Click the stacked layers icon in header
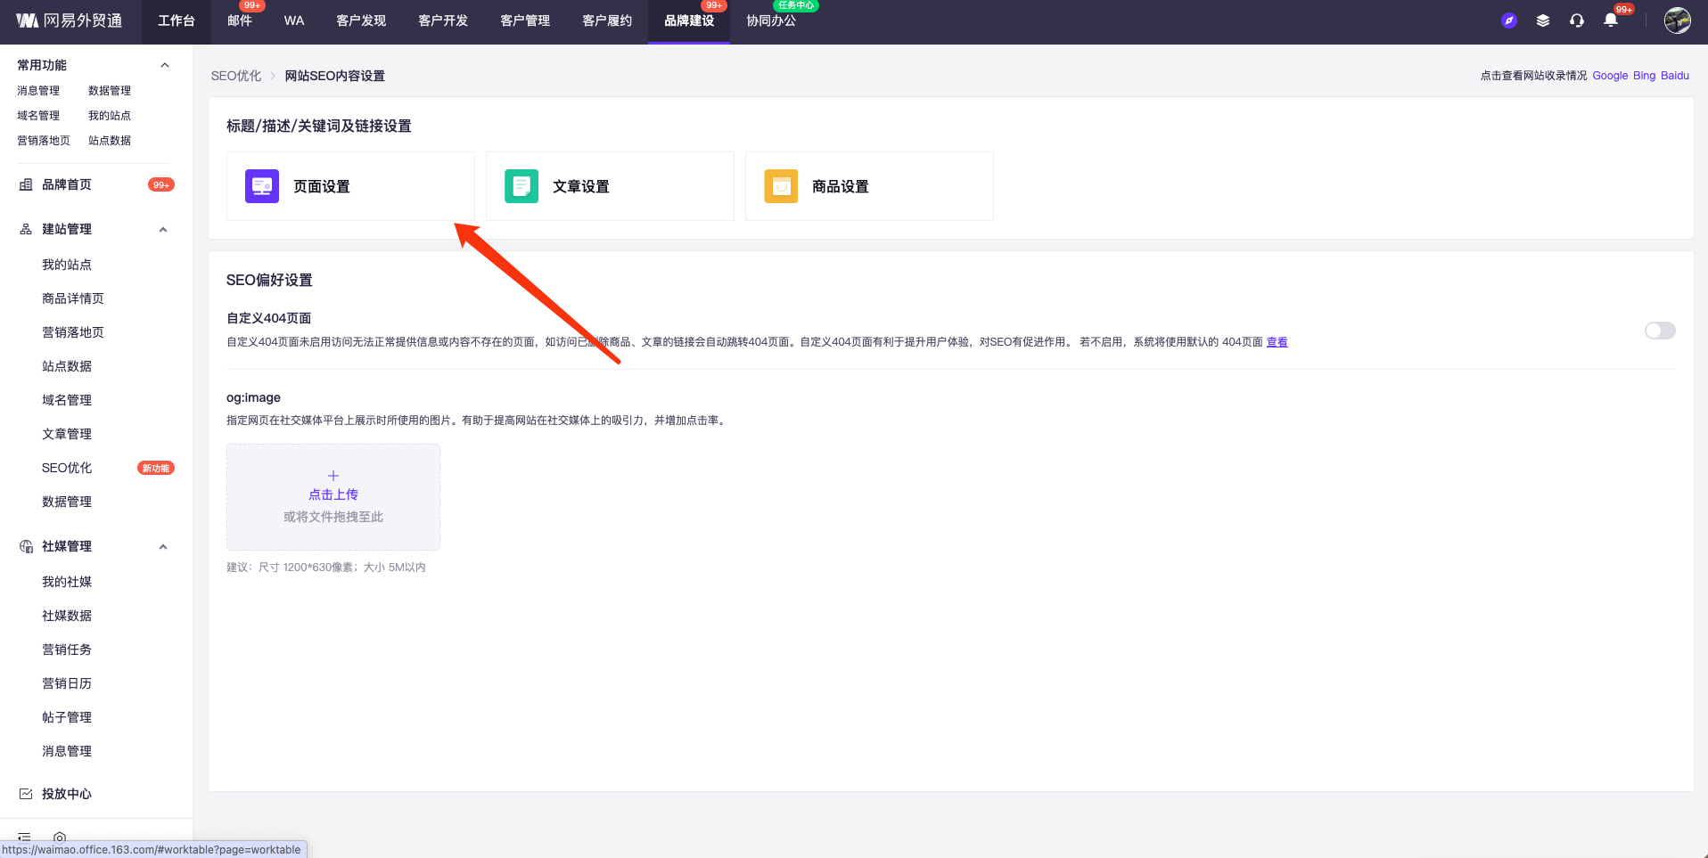This screenshot has height=858, width=1708. 1542,20
